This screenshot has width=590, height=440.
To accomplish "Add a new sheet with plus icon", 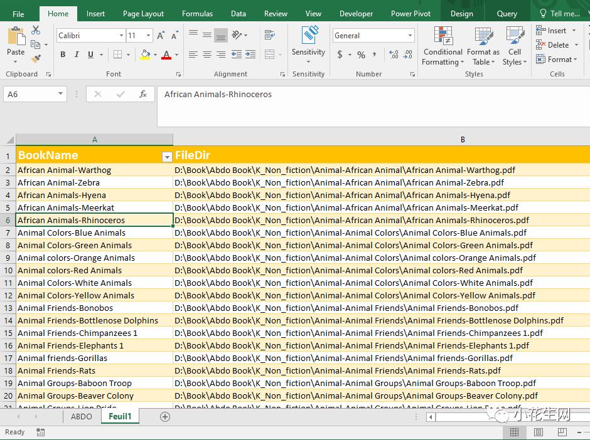I will (165, 416).
